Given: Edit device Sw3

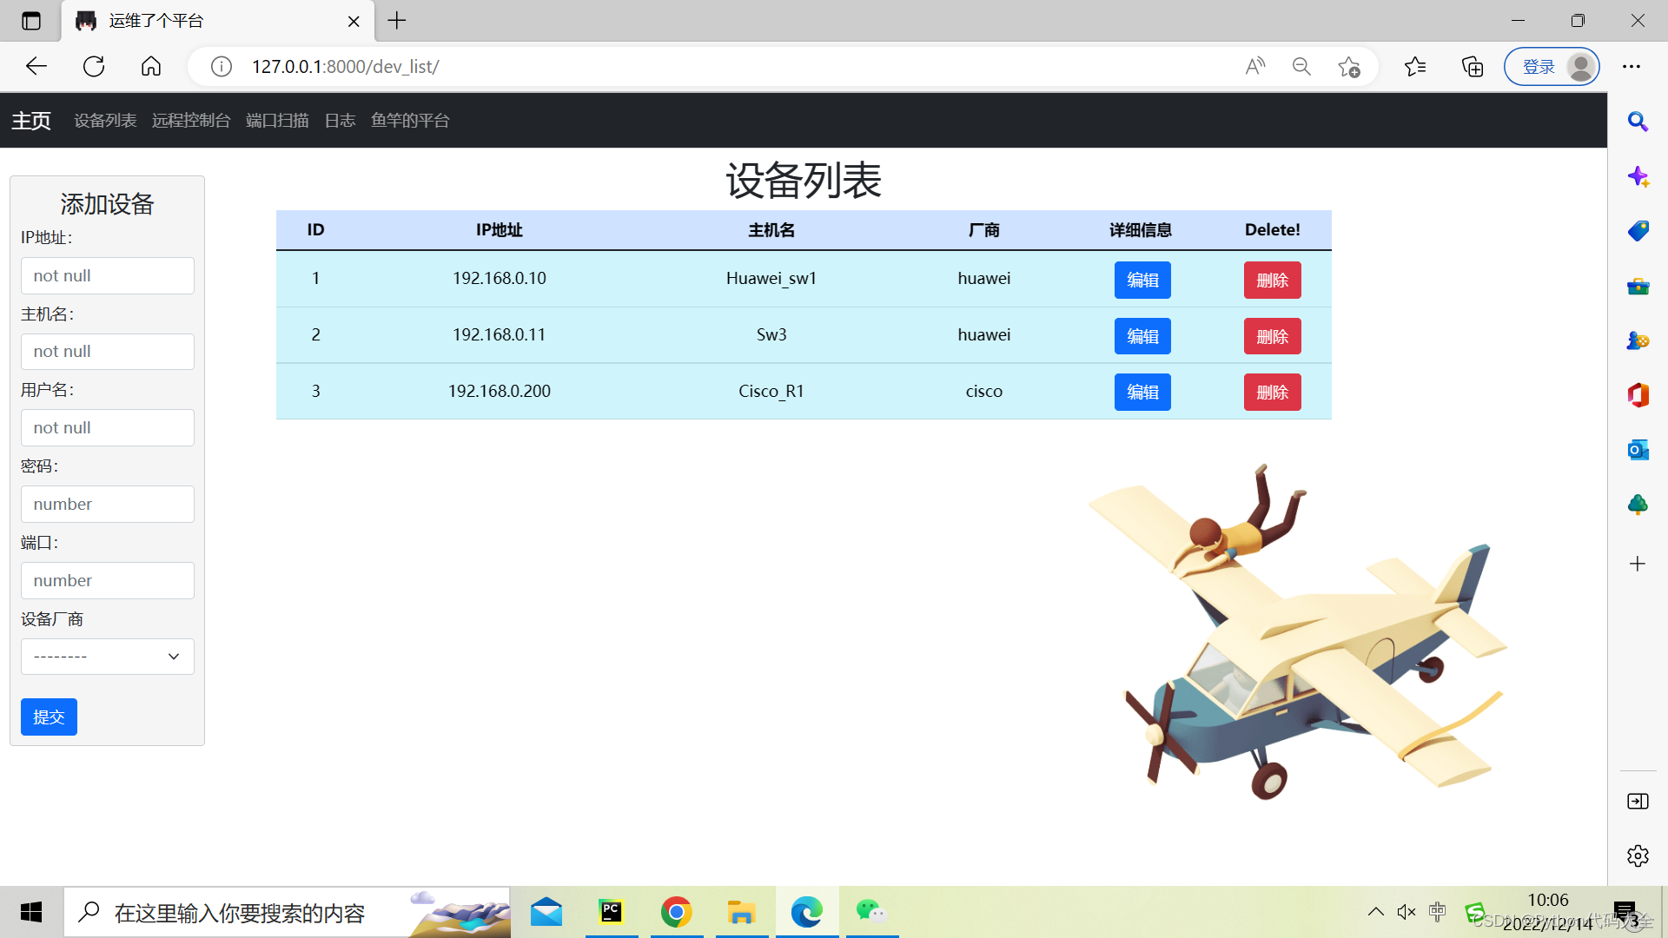Looking at the screenshot, I should click(1142, 336).
